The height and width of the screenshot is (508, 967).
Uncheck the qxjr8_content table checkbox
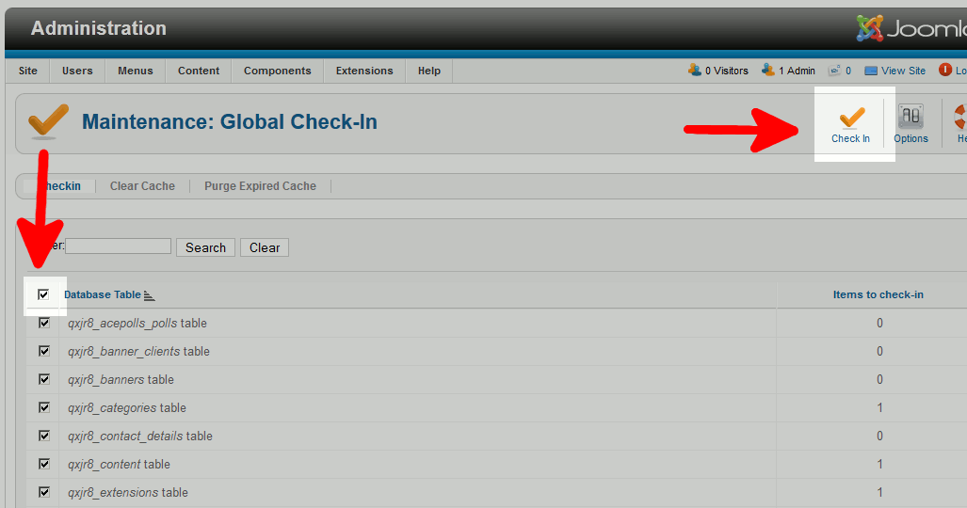pos(44,464)
